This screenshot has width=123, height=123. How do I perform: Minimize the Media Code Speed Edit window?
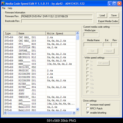(x=110, y=4)
